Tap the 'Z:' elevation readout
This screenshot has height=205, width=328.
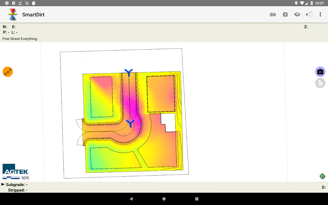tap(306, 27)
